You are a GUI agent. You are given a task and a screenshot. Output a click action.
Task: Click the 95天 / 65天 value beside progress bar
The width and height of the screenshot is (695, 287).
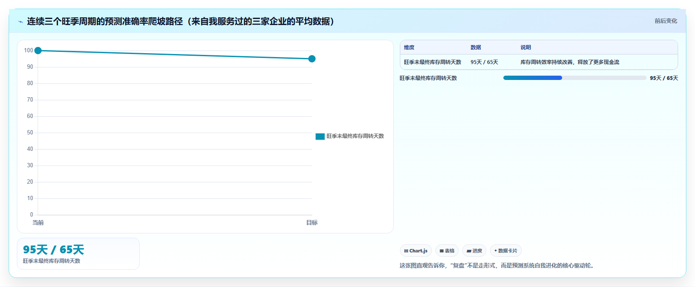(x=664, y=78)
